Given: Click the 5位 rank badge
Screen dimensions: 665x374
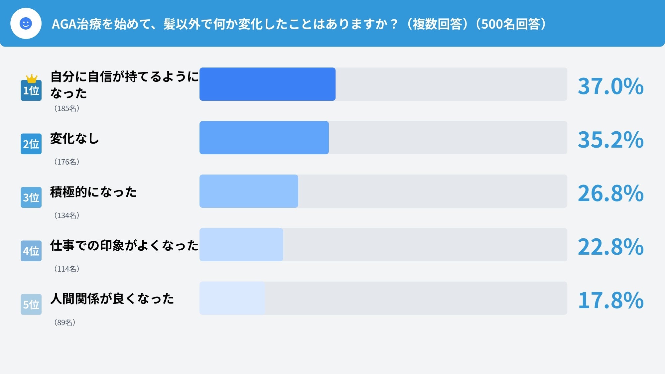Looking at the screenshot, I should click(x=31, y=305).
